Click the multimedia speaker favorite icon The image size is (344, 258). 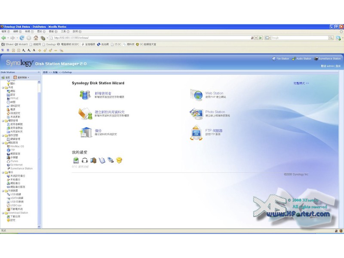coord(93,160)
